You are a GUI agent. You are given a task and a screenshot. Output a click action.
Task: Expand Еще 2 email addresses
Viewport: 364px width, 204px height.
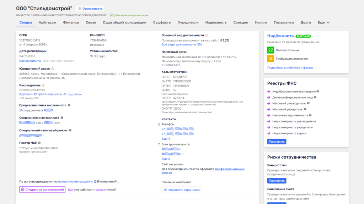point(166,159)
